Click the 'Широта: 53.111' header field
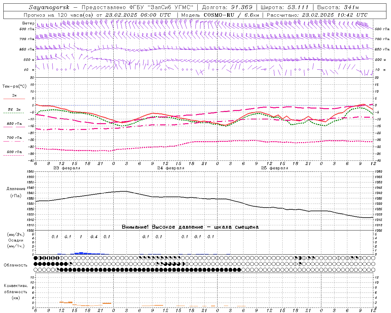 tap(284, 7)
